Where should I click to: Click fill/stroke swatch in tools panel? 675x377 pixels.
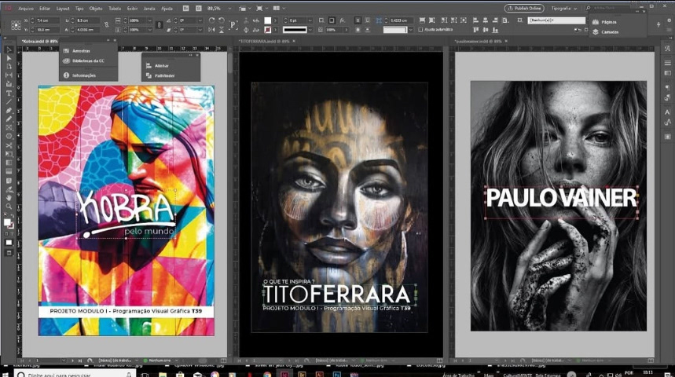pyautogui.click(x=8, y=223)
